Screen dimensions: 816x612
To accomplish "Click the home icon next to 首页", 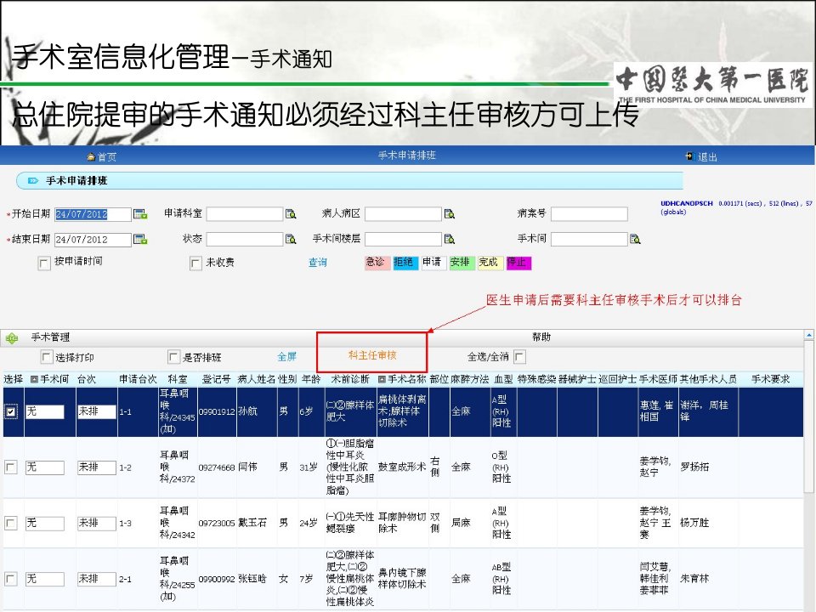I will pyautogui.click(x=91, y=156).
